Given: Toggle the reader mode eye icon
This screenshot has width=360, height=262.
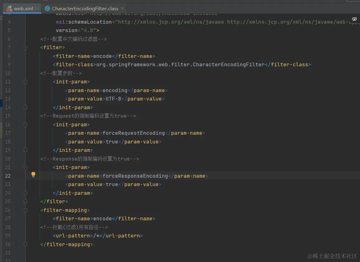Looking at the screenshot, I should (x=354, y=19).
